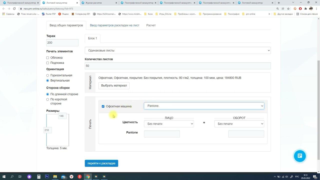Toggle the Обложка checkbox
The height and width of the screenshot is (180, 320).
pyautogui.click(x=47, y=58)
